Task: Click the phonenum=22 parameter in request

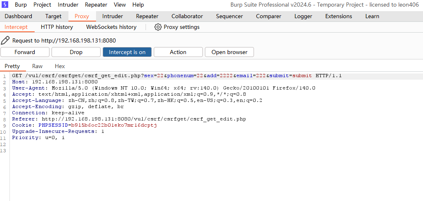Action: pos(185,76)
